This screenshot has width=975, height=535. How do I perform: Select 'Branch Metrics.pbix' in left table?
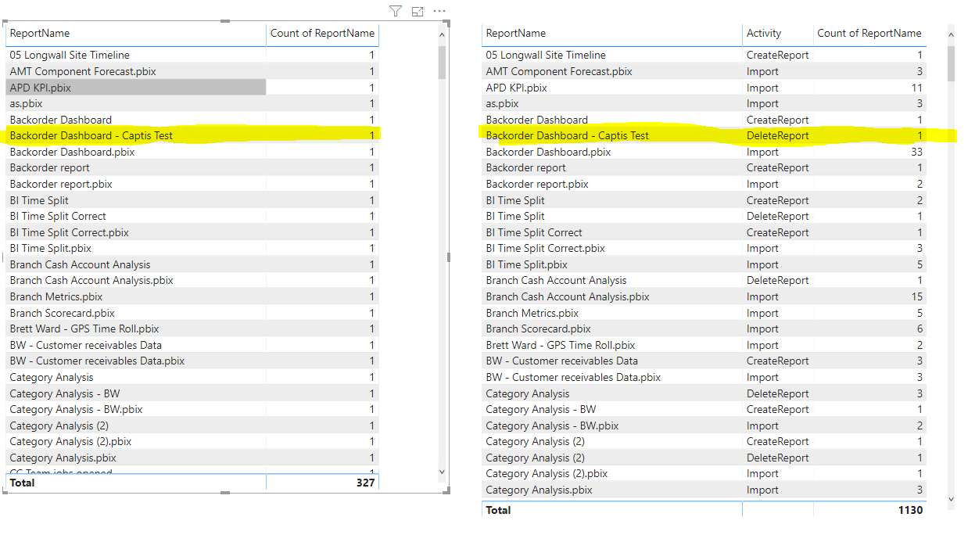tap(56, 296)
